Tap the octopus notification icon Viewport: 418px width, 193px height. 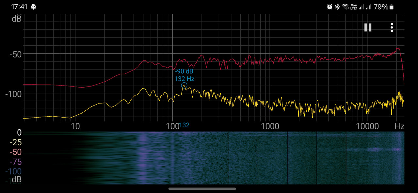click(33, 7)
